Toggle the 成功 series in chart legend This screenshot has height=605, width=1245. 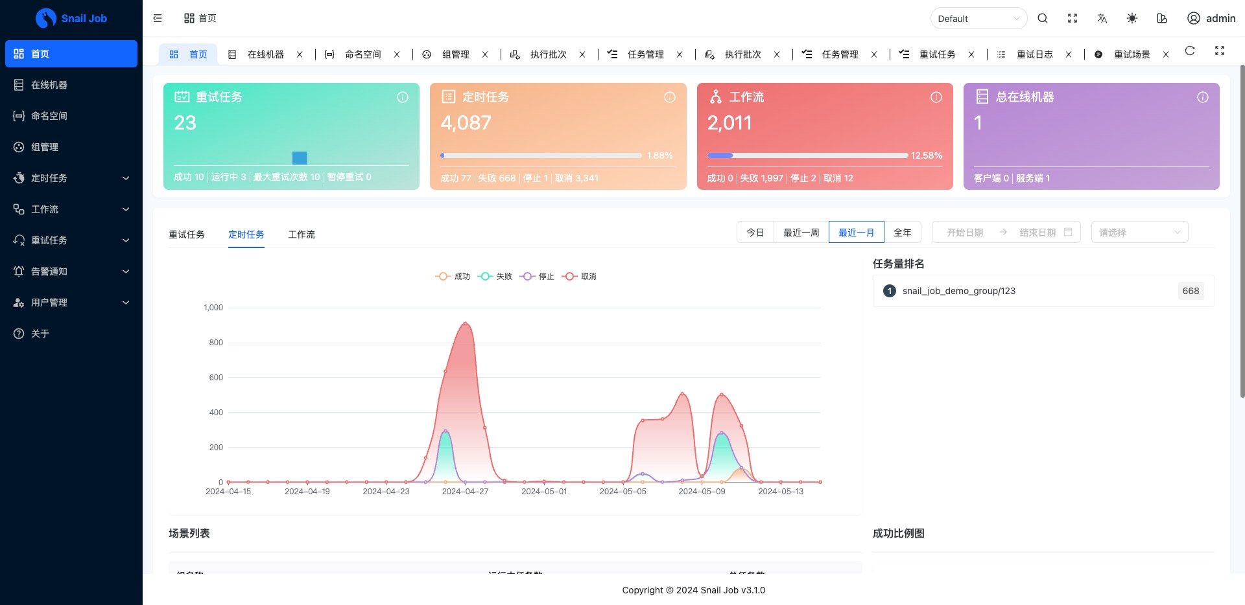453,277
